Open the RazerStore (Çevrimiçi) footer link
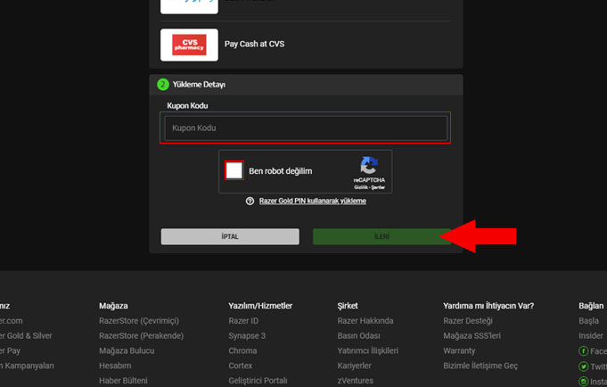The width and height of the screenshot is (607, 387). click(x=139, y=321)
